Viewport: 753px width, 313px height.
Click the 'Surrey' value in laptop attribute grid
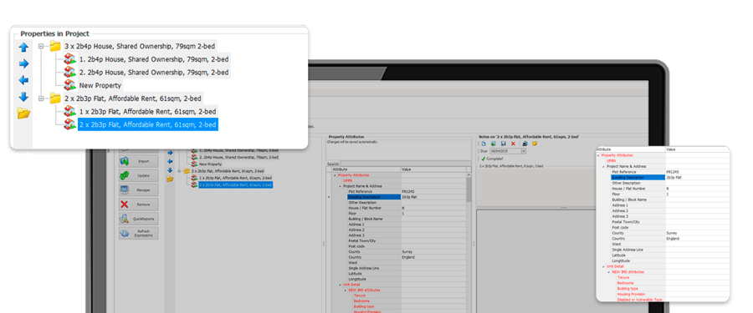(407, 251)
